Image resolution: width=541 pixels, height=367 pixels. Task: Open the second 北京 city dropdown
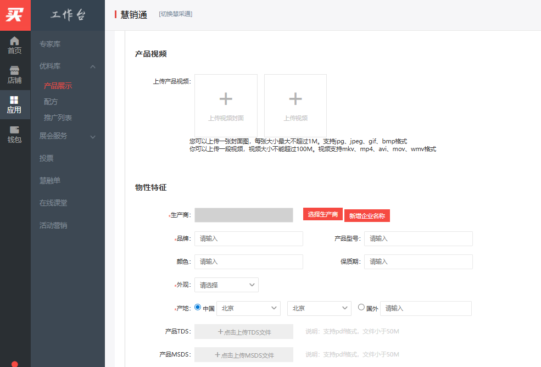pos(319,308)
